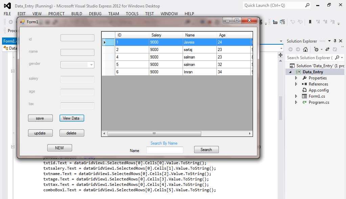
Task: Click the Visual Studio logo icon
Action: click(x=7, y=6)
